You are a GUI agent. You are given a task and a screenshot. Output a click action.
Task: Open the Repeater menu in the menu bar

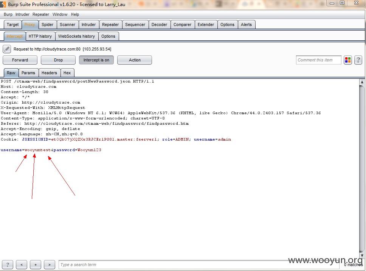(41, 14)
